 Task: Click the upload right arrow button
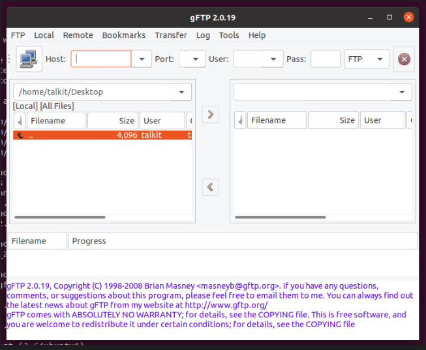(x=210, y=114)
